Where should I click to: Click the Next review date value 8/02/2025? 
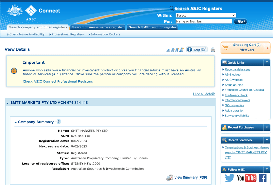[79, 146]
